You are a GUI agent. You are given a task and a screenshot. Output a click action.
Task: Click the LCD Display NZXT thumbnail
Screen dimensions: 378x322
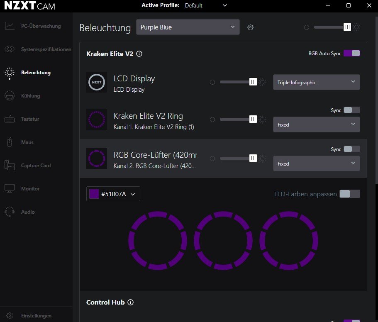click(x=97, y=82)
